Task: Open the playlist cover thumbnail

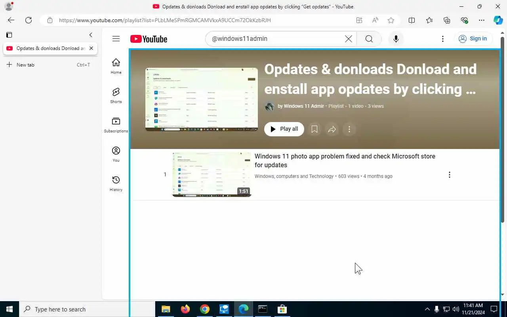Action: click(x=202, y=99)
